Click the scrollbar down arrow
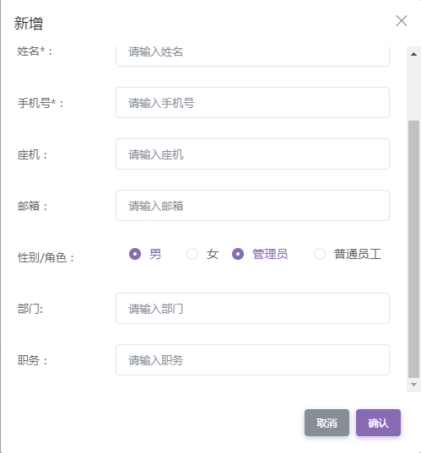The height and width of the screenshot is (453, 421). coord(413,385)
